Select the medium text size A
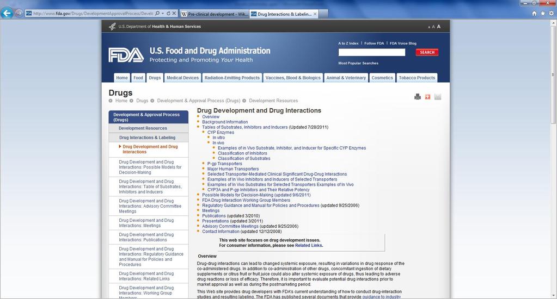Viewport: 557px width, 299px height. click(x=433, y=27)
